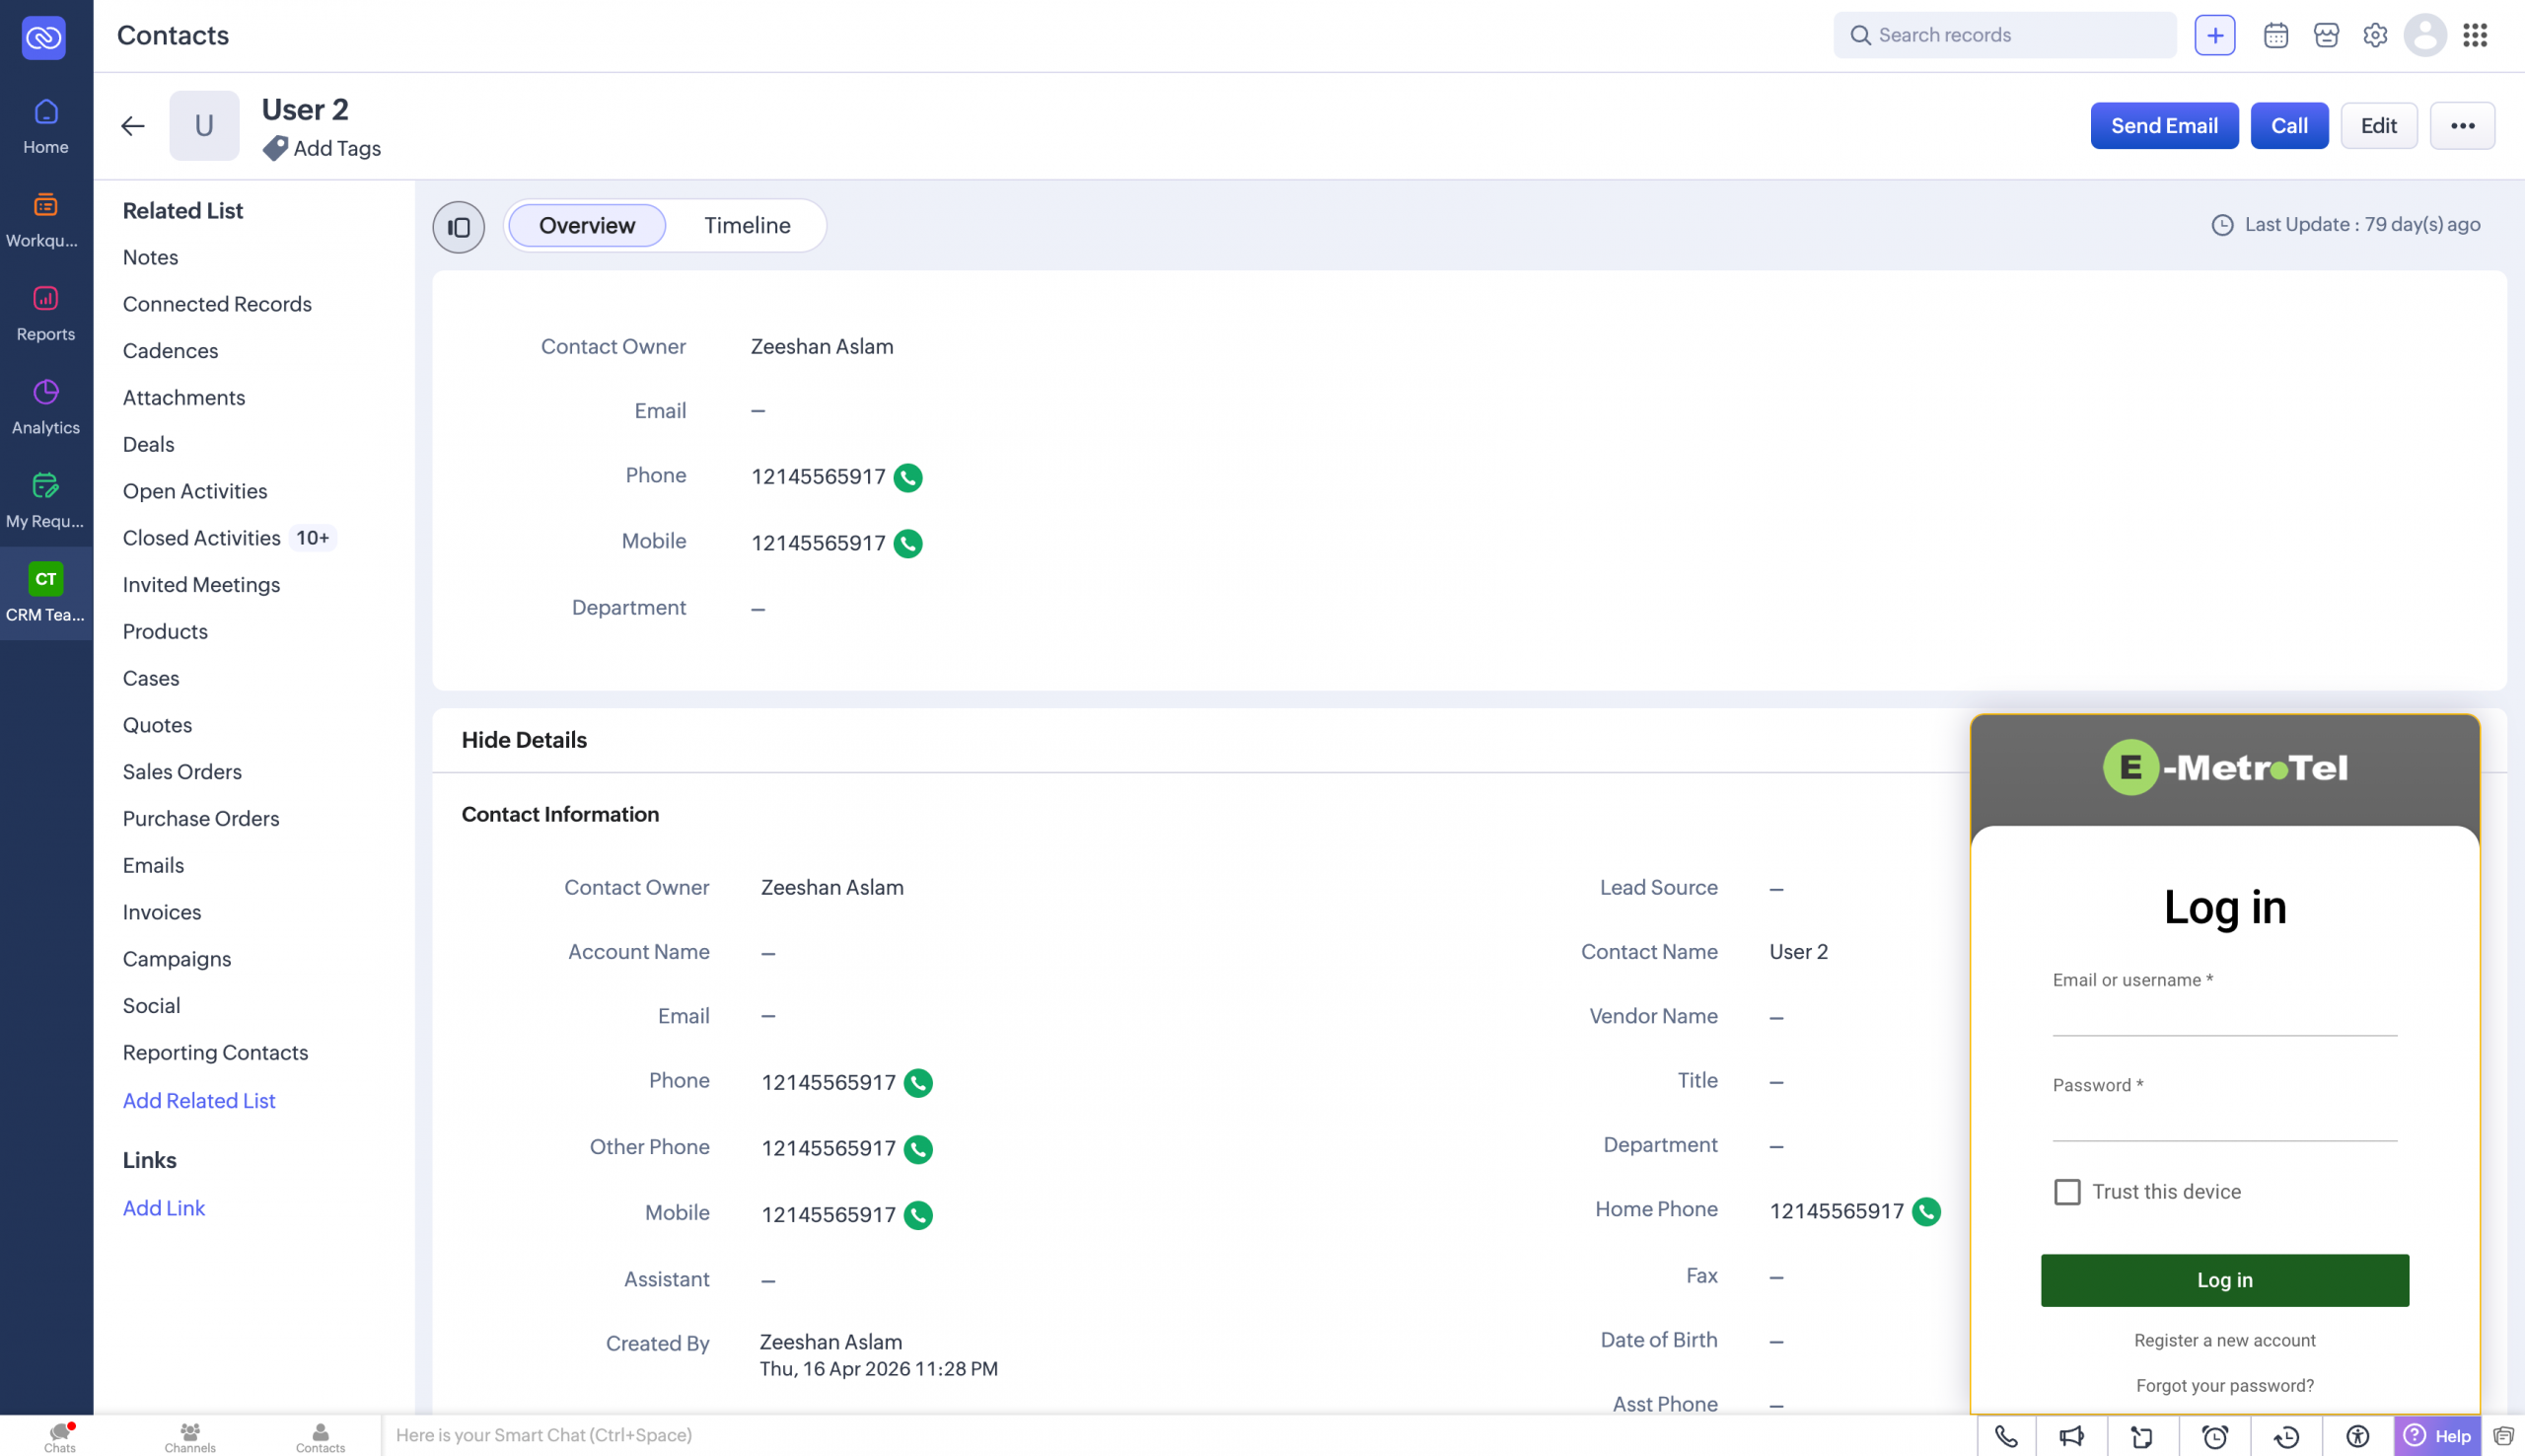Call the Other Phone number

tap(917, 1149)
